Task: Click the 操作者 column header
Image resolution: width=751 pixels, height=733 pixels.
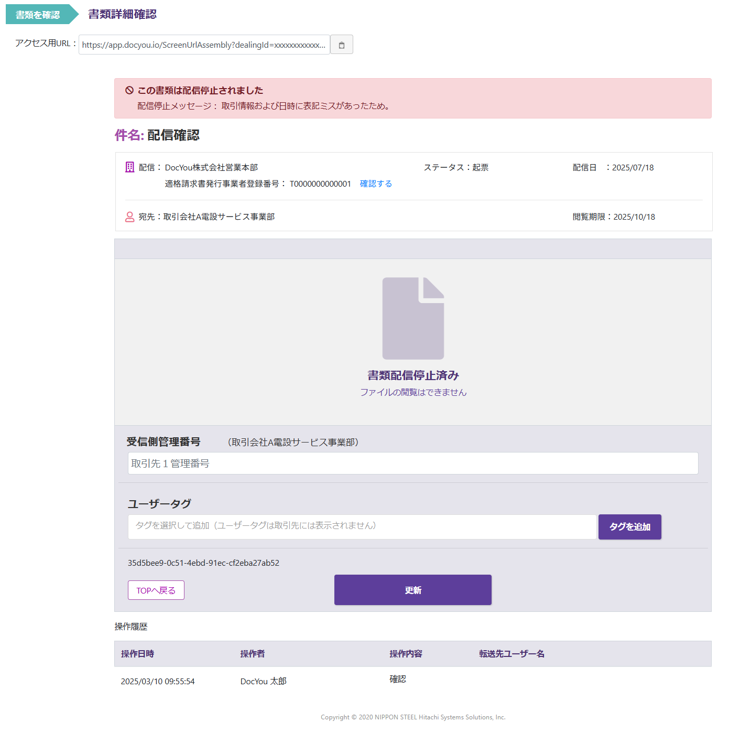Action: tap(252, 654)
